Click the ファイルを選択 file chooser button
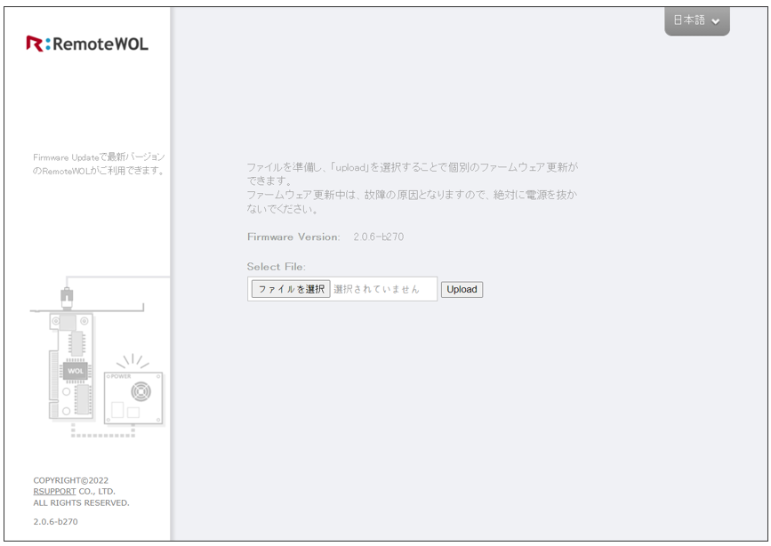Image resolution: width=771 pixels, height=546 pixels. click(291, 289)
